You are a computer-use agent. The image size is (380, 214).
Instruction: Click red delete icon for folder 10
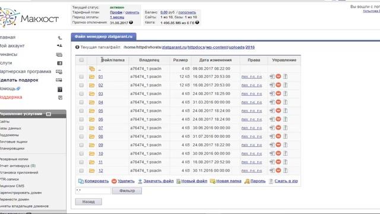tap(278, 153)
